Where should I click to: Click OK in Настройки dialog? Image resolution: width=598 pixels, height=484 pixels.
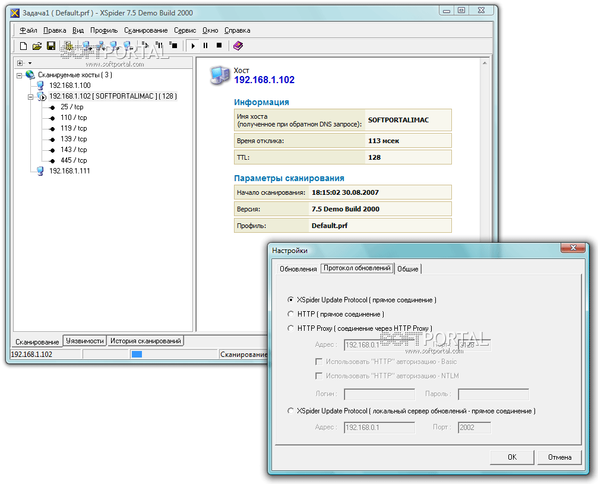click(x=512, y=457)
